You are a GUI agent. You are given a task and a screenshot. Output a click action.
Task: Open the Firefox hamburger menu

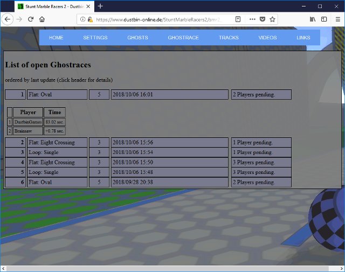click(x=338, y=19)
